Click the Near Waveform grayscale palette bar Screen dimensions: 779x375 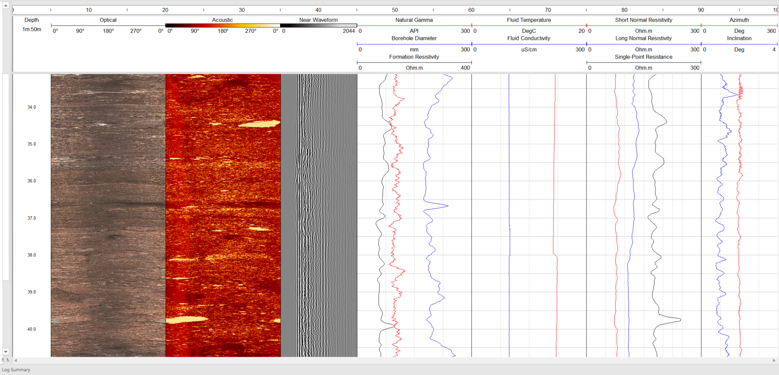point(319,25)
